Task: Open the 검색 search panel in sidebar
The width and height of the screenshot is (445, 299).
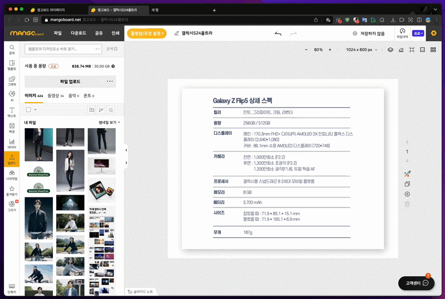Action: tap(12, 49)
